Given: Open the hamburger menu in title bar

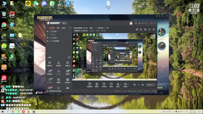Looking at the screenshot, I should pyautogui.click(x=146, y=23).
